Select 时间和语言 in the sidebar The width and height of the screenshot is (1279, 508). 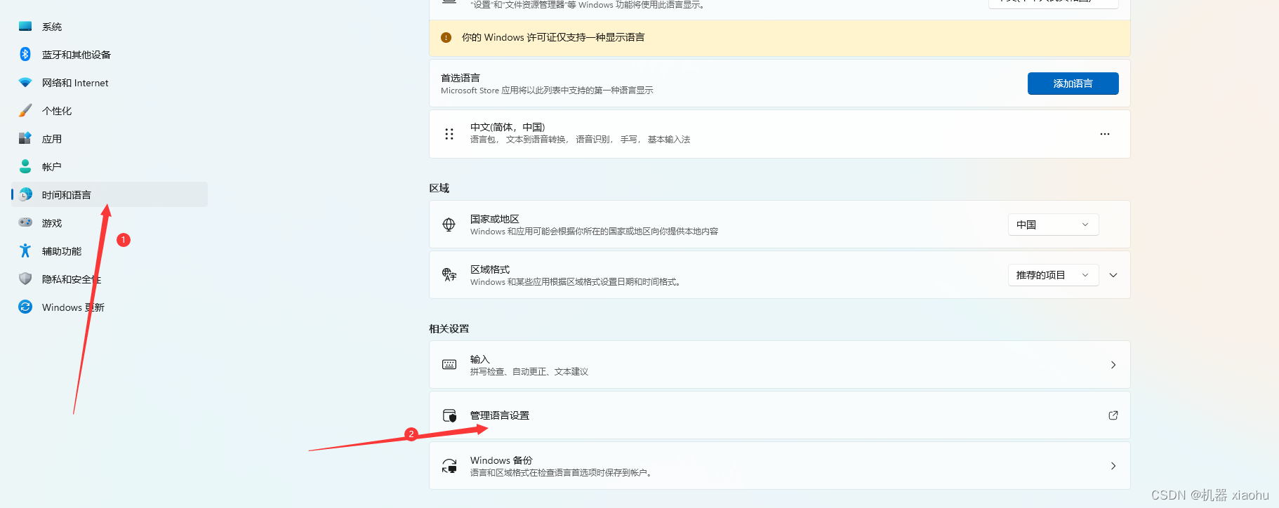[110, 194]
